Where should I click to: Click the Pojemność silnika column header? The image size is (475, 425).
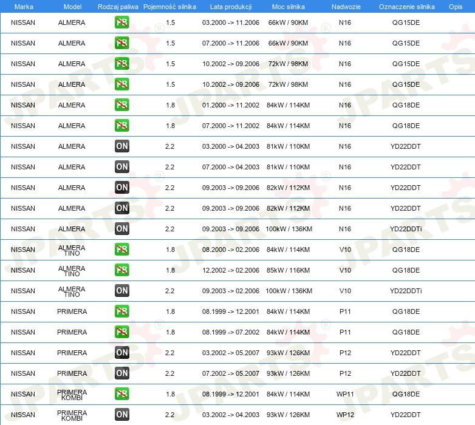pyautogui.click(x=169, y=7)
